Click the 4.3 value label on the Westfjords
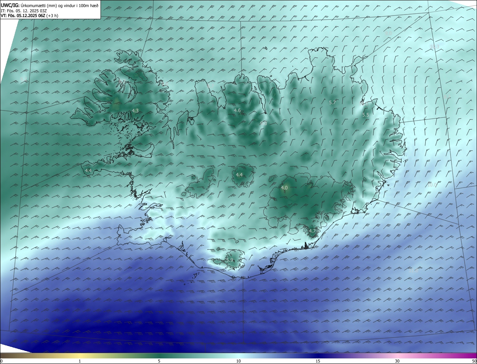This screenshot has height=364, width=477. [135, 111]
